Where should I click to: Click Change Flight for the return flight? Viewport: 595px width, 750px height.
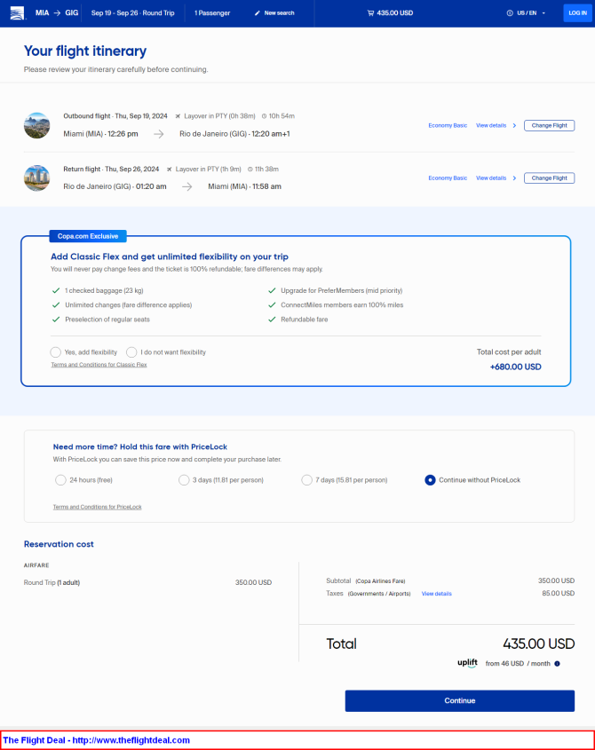549,178
